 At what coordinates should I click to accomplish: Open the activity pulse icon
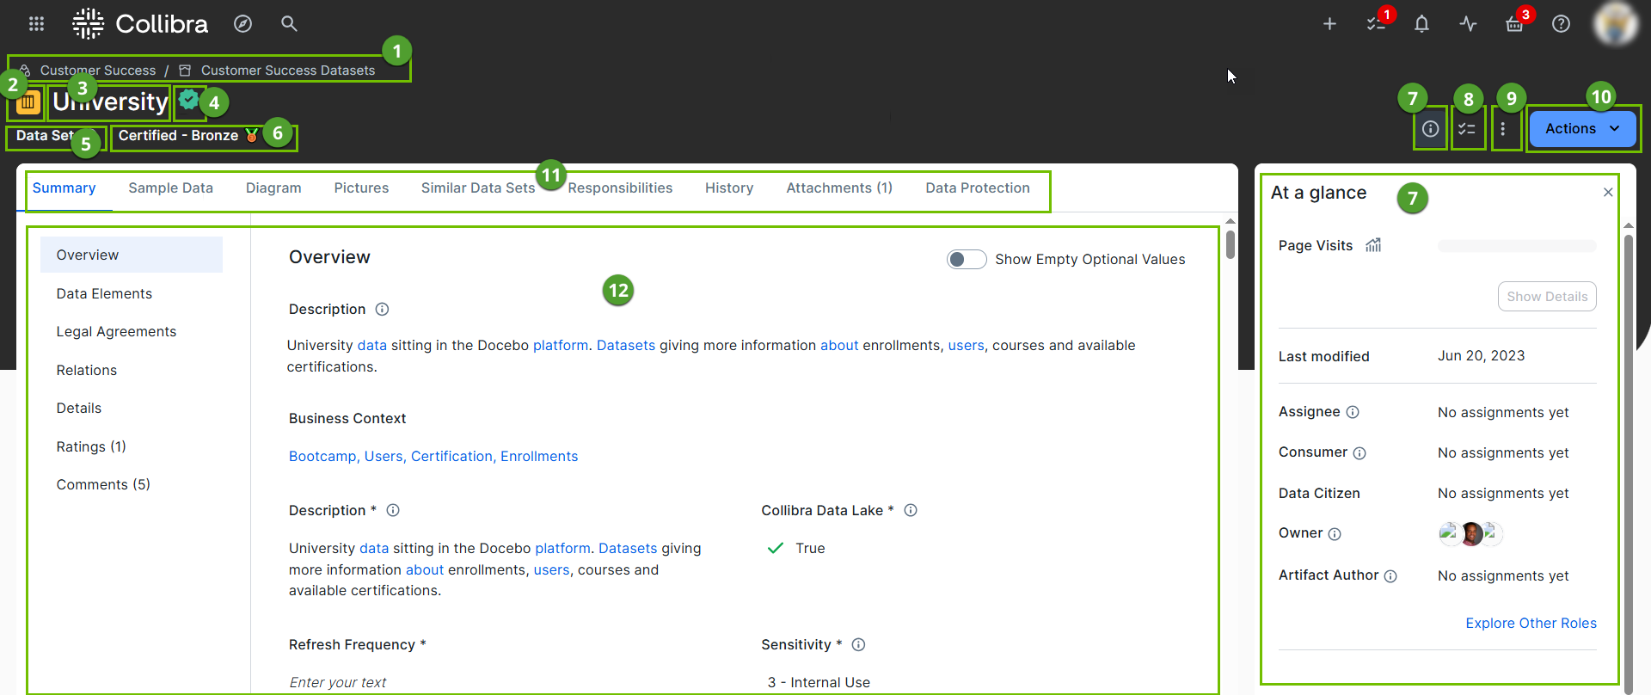coord(1468,24)
